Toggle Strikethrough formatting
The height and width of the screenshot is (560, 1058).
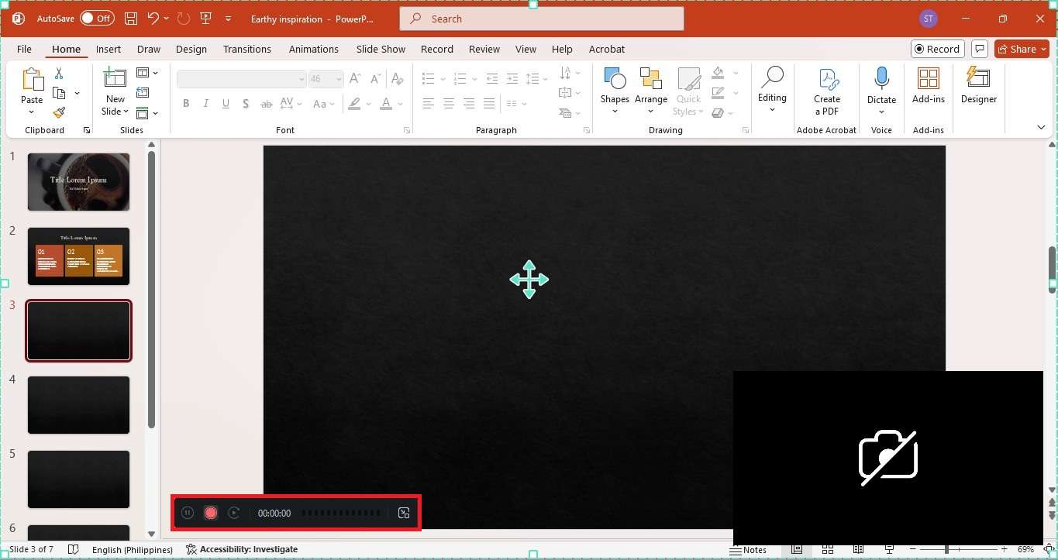(266, 104)
